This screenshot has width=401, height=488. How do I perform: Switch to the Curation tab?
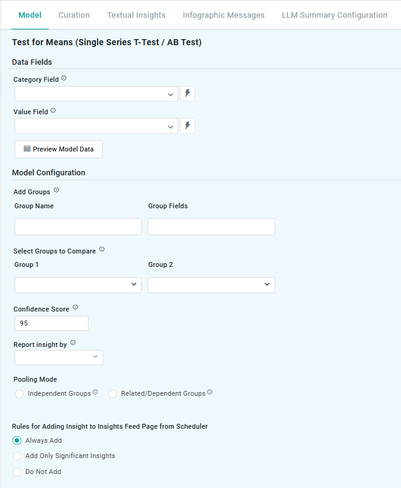pos(74,15)
